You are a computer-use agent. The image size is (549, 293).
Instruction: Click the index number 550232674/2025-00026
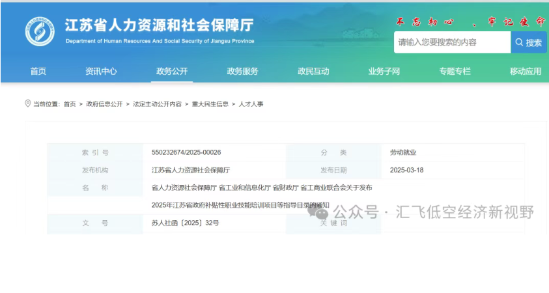pyautogui.click(x=186, y=152)
